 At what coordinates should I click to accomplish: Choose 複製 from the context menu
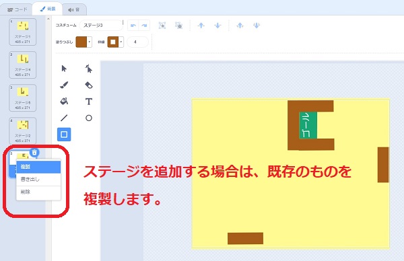click(38, 167)
